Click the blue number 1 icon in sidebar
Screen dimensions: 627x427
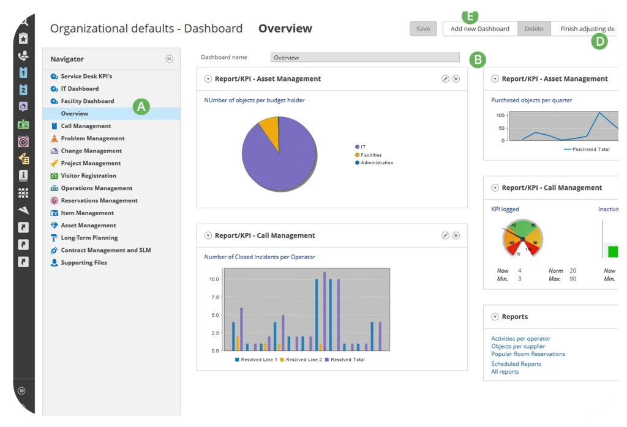(23, 73)
